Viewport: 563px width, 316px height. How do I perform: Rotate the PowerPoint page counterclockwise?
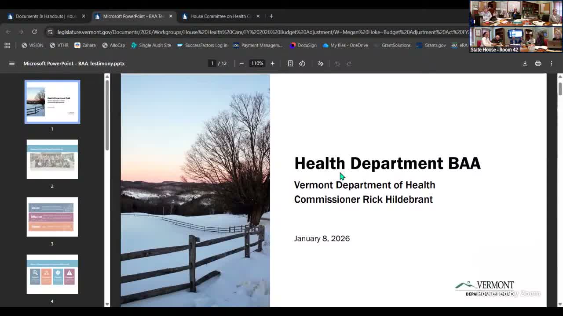302,63
